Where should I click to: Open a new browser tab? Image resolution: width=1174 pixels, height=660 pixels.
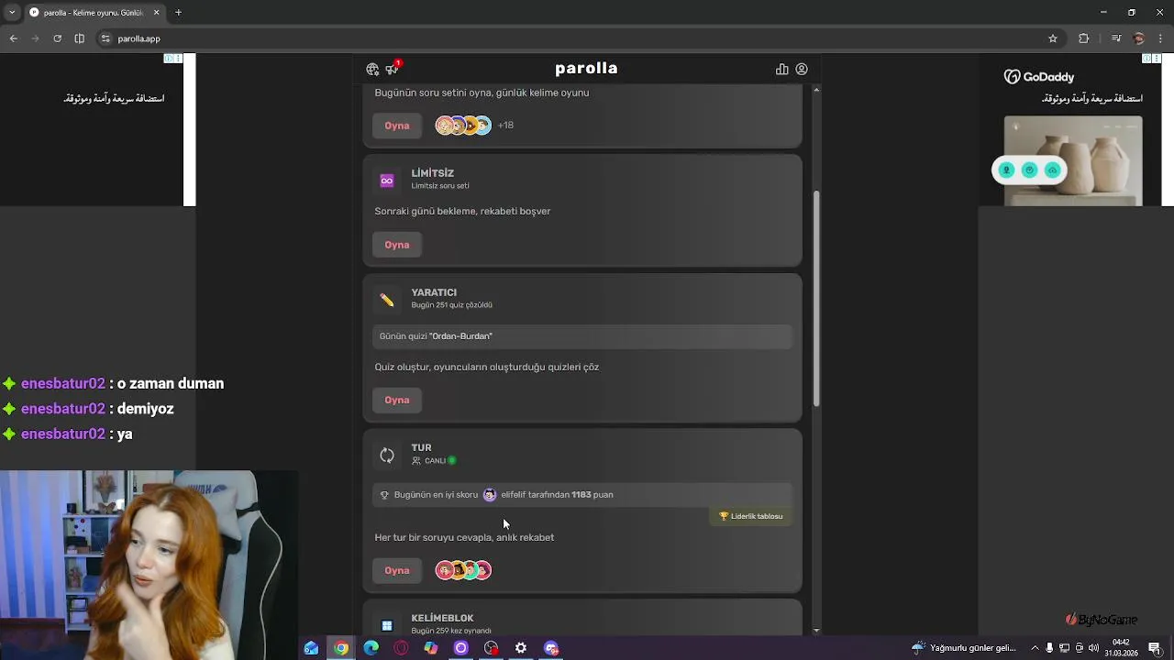click(x=178, y=12)
